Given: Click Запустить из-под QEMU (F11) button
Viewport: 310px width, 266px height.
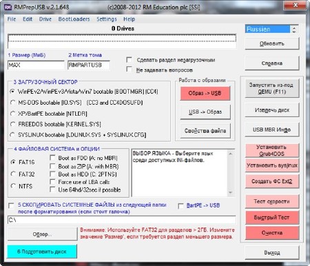Looking at the screenshot, I should coord(272,88).
